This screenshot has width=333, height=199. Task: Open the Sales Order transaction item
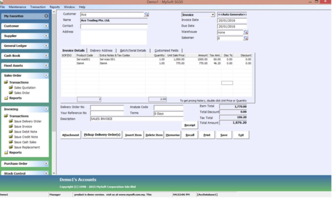[19, 93]
